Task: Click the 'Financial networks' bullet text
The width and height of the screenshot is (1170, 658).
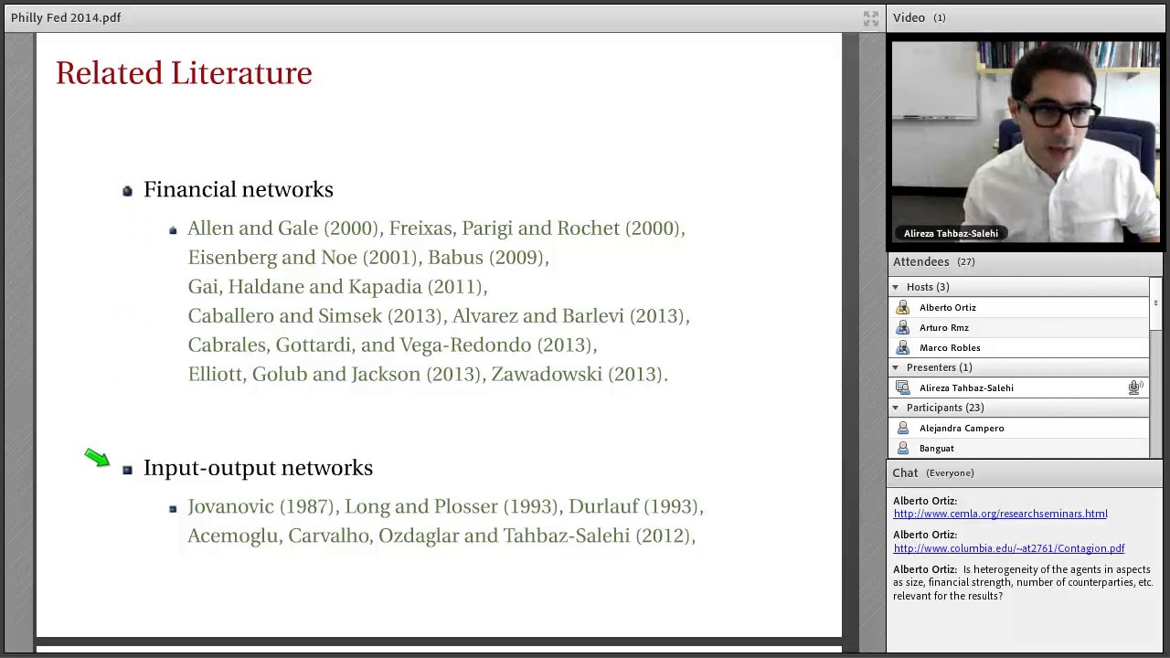Action: (239, 190)
